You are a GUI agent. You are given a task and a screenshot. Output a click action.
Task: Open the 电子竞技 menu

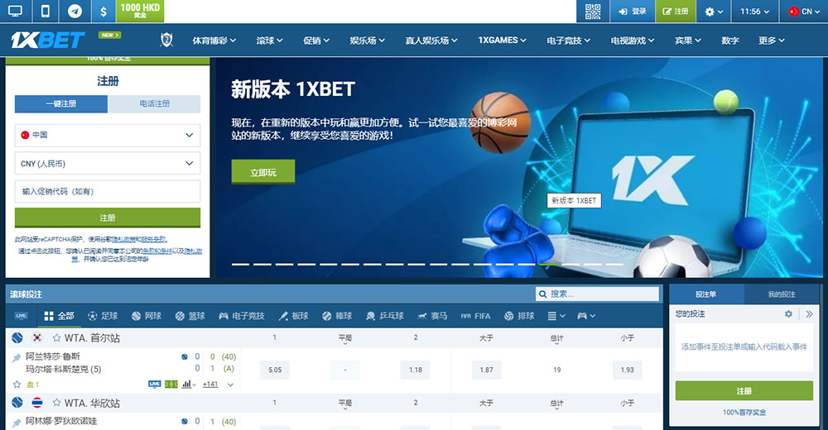click(568, 40)
